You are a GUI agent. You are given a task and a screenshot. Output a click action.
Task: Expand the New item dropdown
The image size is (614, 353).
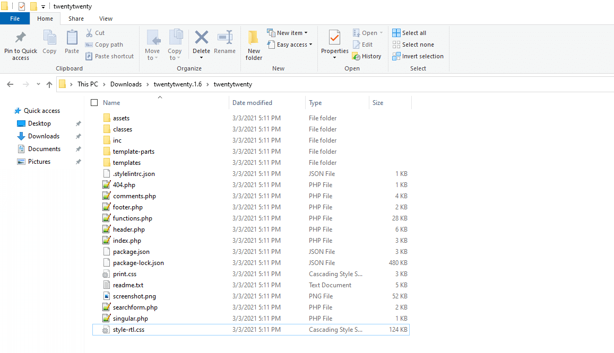click(x=289, y=32)
